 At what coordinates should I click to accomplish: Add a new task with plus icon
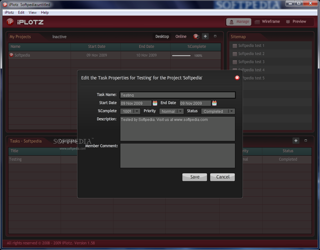(x=296, y=141)
